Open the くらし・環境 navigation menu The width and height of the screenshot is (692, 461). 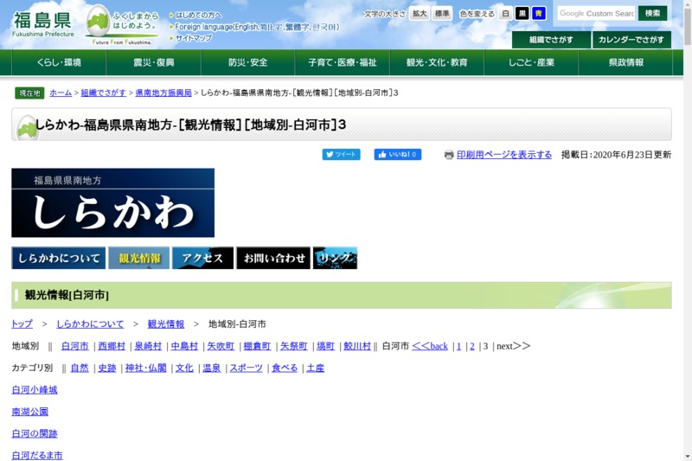click(x=59, y=62)
